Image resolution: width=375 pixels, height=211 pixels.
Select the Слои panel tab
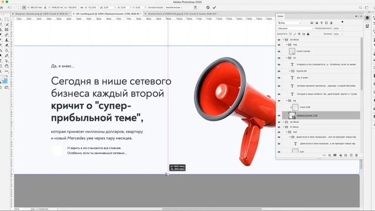[280, 16]
